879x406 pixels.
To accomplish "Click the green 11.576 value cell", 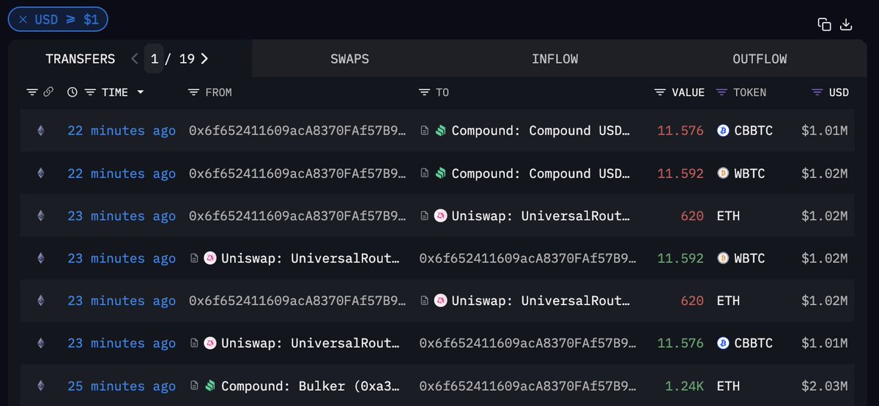I will point(680,343).
